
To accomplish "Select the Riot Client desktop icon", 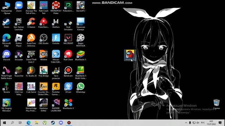I will click(x=68, y=56).
